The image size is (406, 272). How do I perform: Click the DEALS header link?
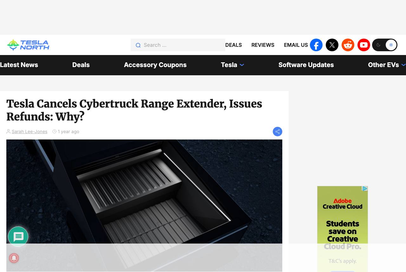(x=233, y=45)
